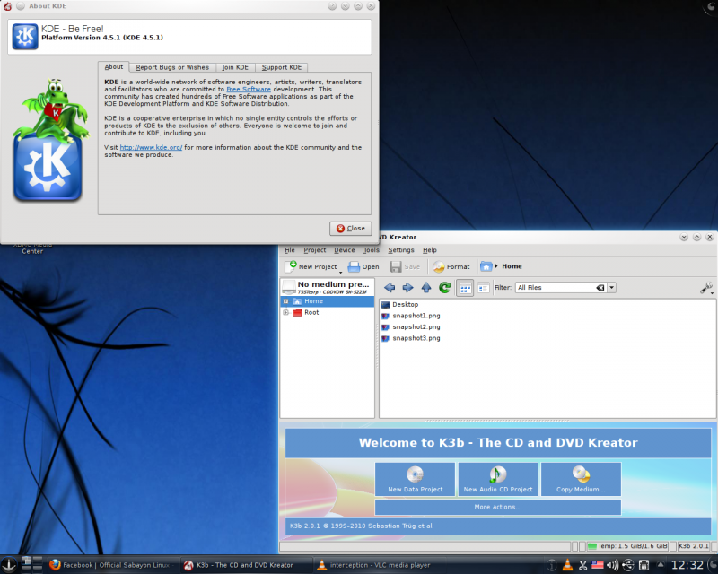Switch to icon view mode
The width and height of the screenshot is (718, 574).
tap(465, 288)
